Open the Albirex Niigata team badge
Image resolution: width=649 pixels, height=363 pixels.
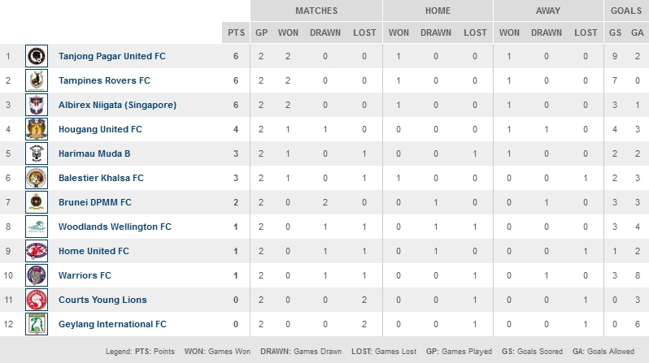pos(37,105)
